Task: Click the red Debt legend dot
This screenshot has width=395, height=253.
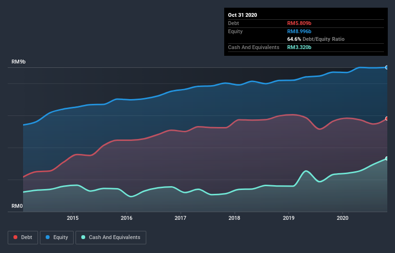Action: point(15,237)
